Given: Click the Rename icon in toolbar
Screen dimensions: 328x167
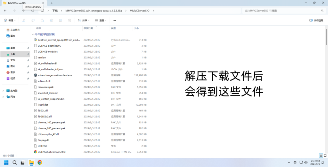Looking at the screenshot, I should (51, 20).
